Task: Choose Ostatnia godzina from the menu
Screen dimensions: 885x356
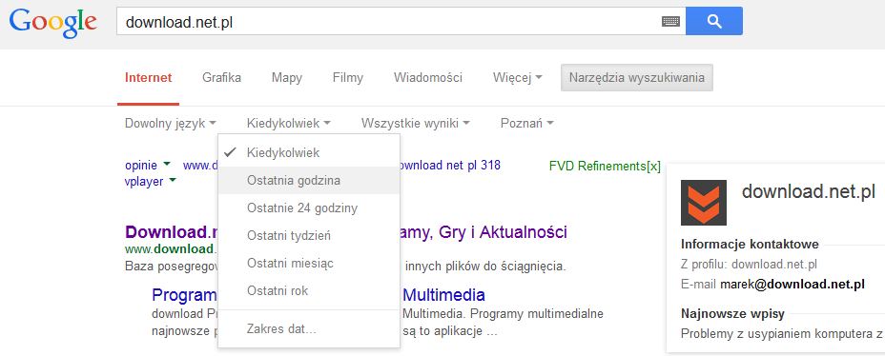Action: pos(309,180)
